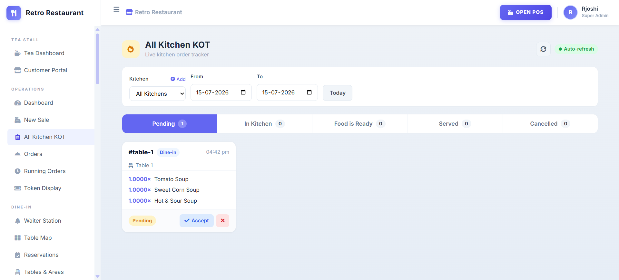Screen dimensions: 619x280
Task: Accept the pending table-1 order
Action: pyautogui.click(x=197, y=221)
